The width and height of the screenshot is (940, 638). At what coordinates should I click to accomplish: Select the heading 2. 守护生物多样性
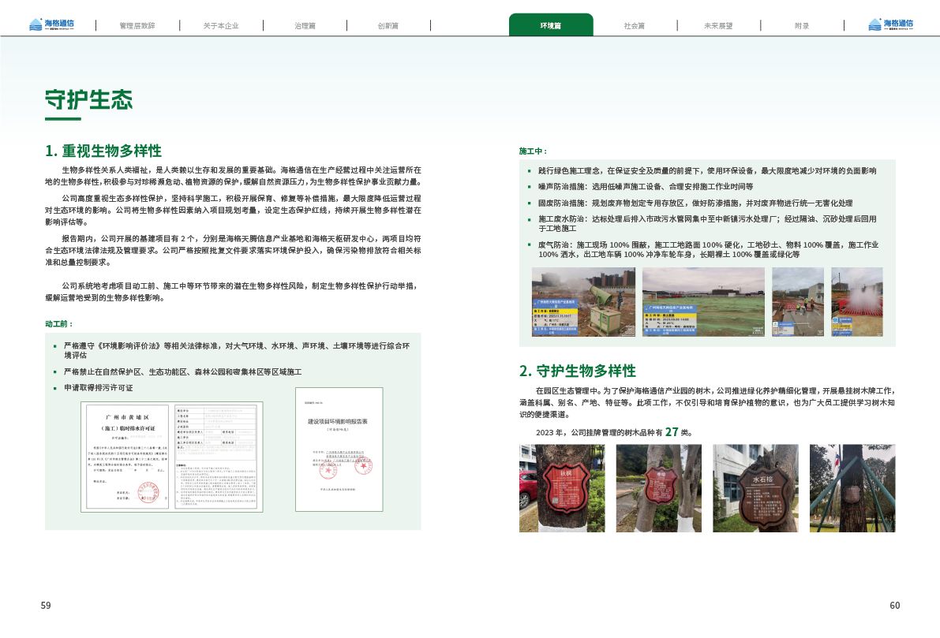(577, 371)
